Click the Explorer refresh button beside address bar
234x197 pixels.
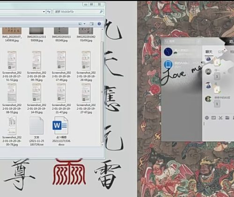click(49, 12)
